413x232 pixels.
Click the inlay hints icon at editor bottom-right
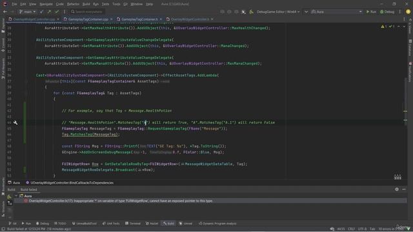coord(398,177)
